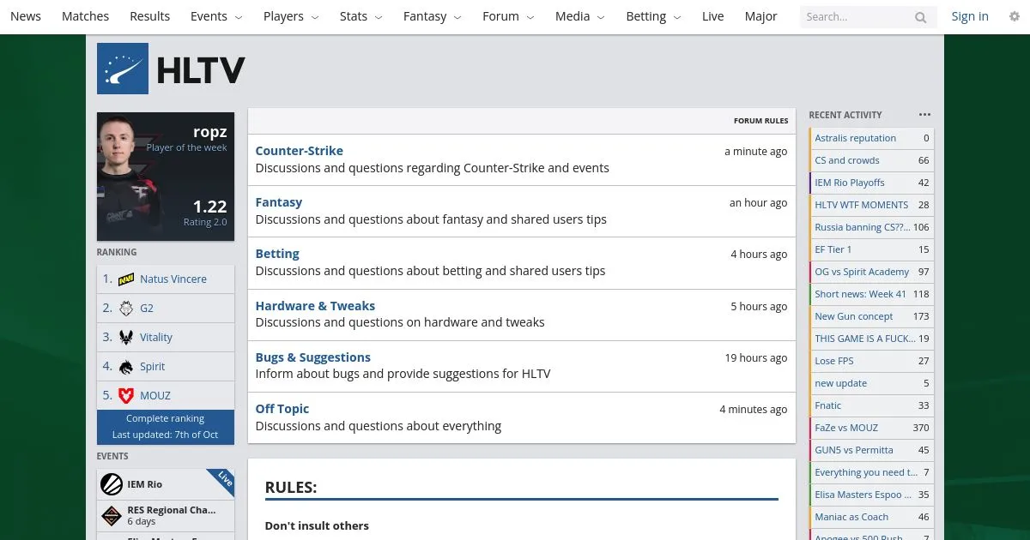Open the Everything you need t... thread
Viewport: 1030px width, 540px height.
pos(872,472)
